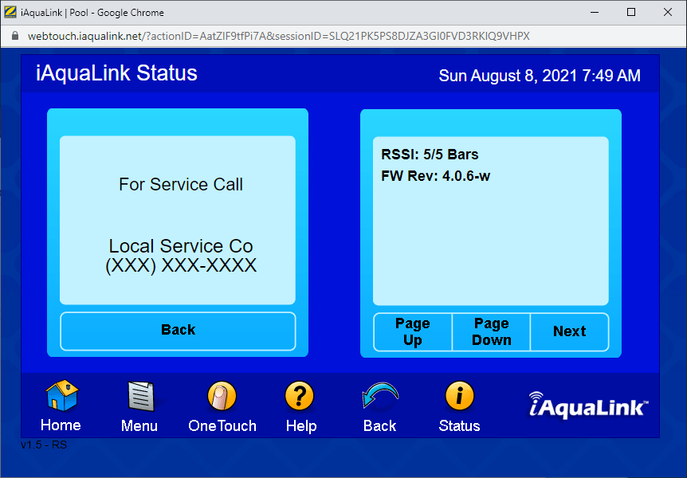Click the Page Down button
687x478 pixels.
[x=491, y=331]
